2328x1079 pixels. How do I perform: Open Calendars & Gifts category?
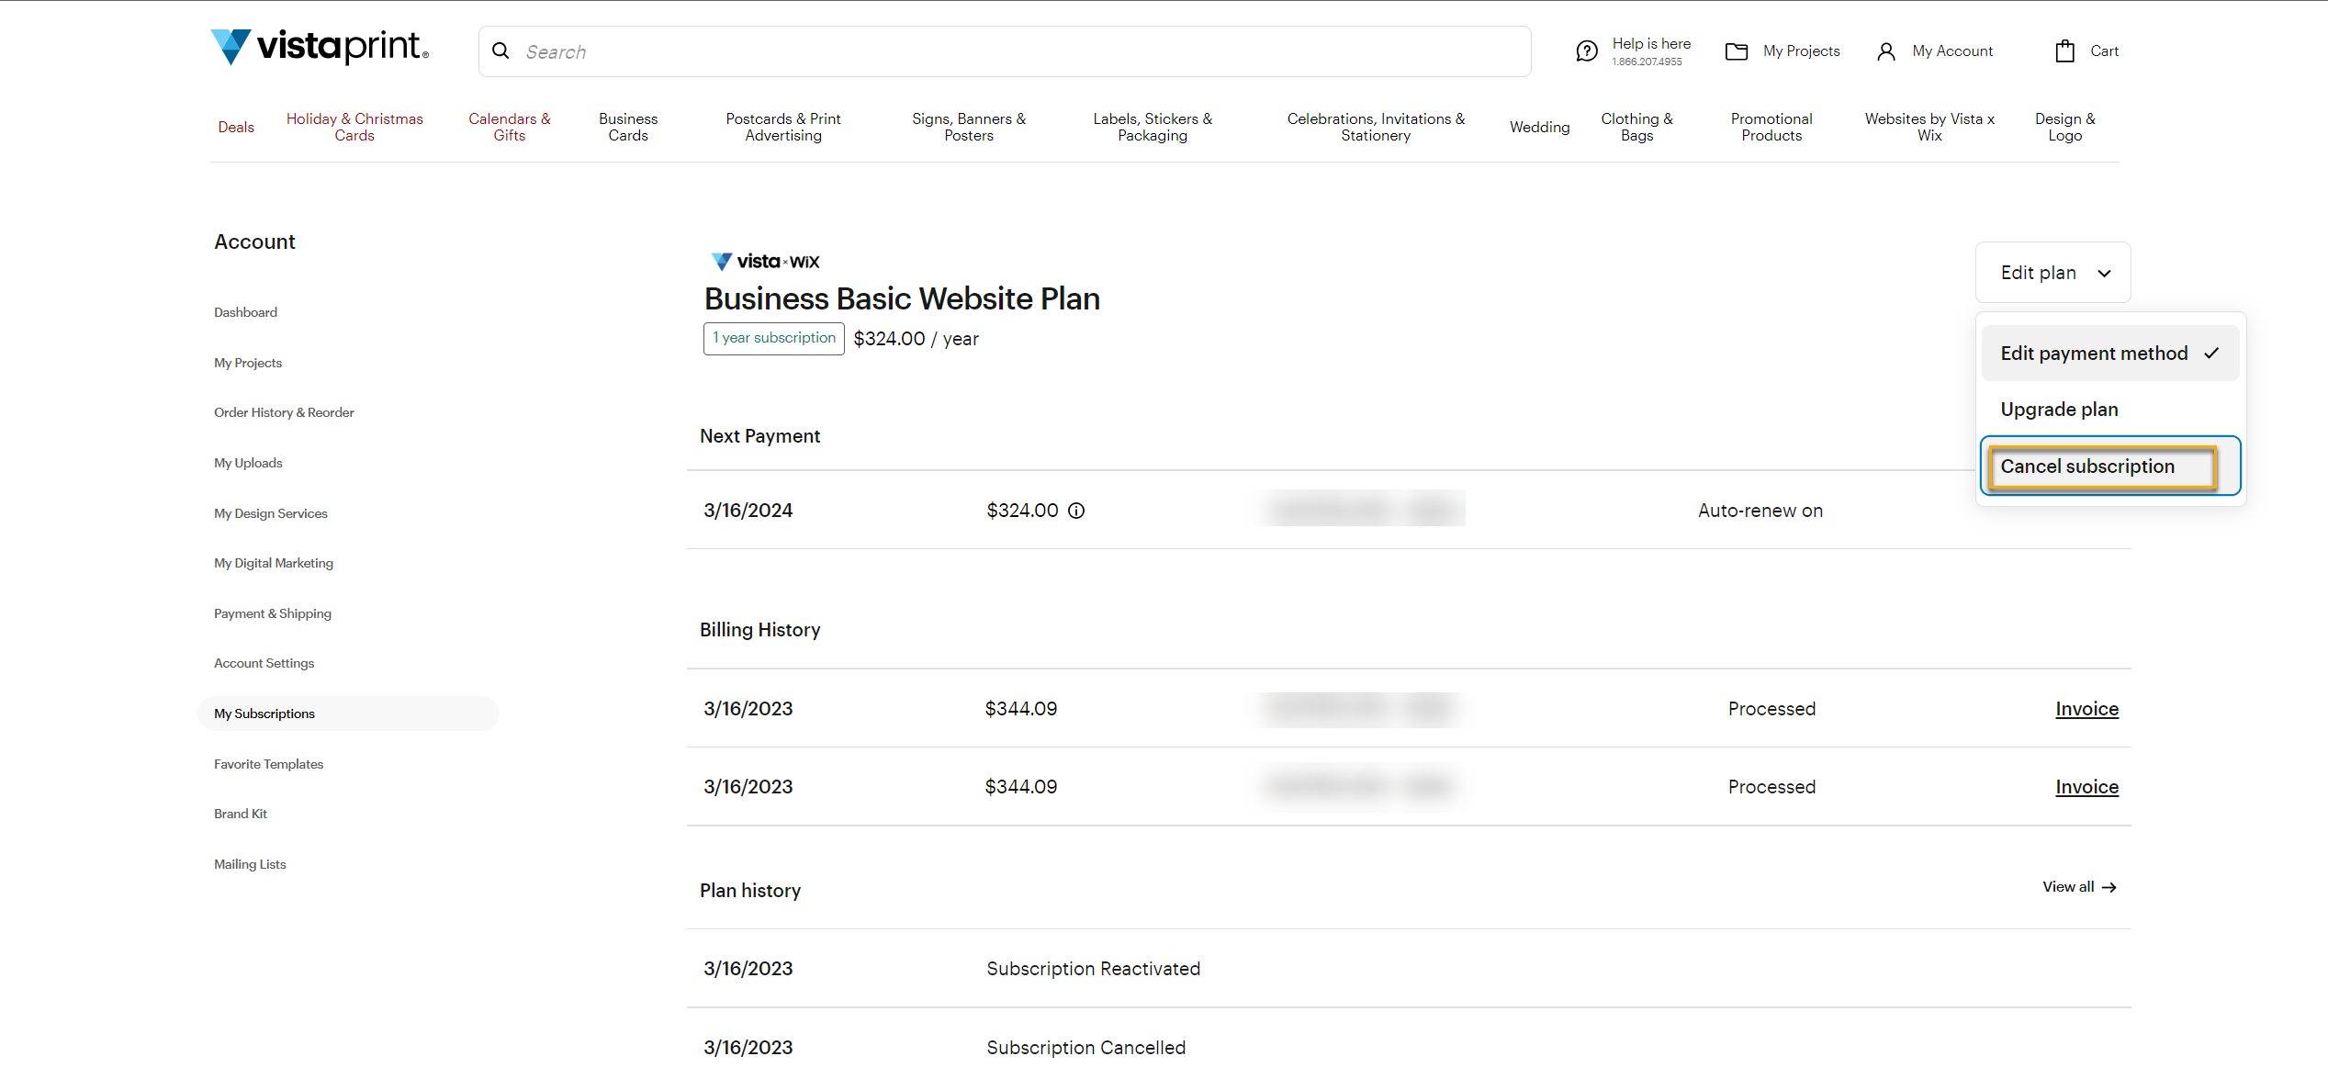[x=510, y=127]
